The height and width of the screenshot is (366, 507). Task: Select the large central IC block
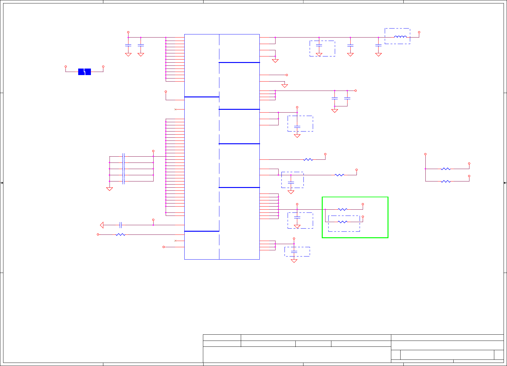[222, 147]
